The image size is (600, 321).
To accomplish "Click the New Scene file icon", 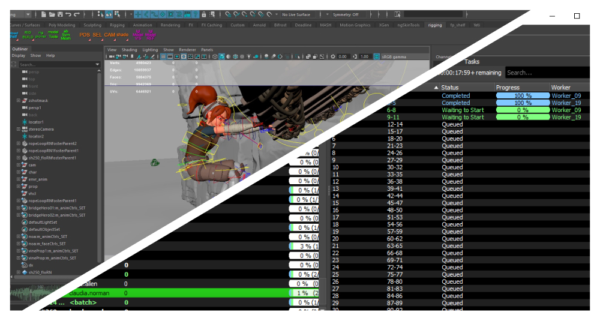I will pos(44,14).
